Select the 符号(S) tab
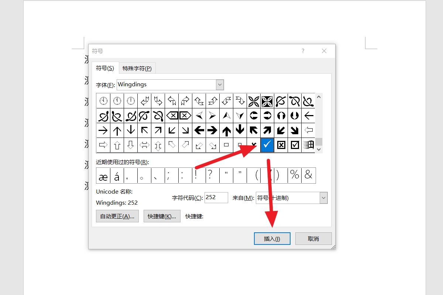The width and height of the screenshot is (443, 295). click(x=105, y=68)
